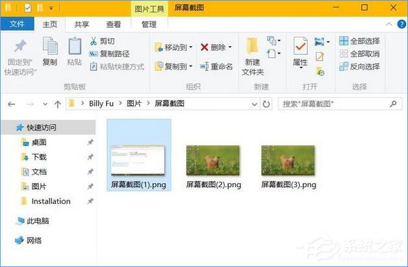Image resolution: width=408 pixels, height=267 pixels.
Task: Collapse the ribbon with the caret
Action: [389, 24]
